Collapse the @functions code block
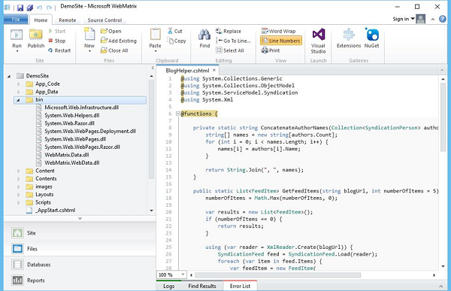Image resolution: width=451 pixels, height=291 pixels. click(x=177, y=114)
